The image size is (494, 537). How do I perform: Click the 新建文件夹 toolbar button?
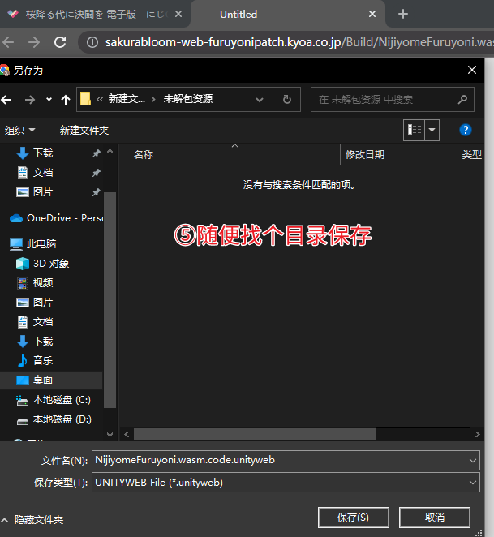point(84,130)
